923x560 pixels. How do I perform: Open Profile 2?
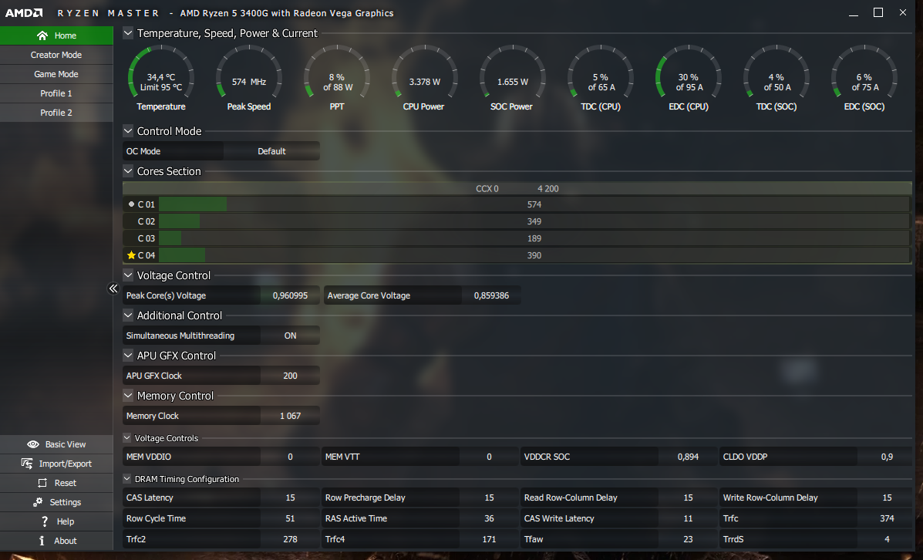pyautogui.click(x=56, y=113)
